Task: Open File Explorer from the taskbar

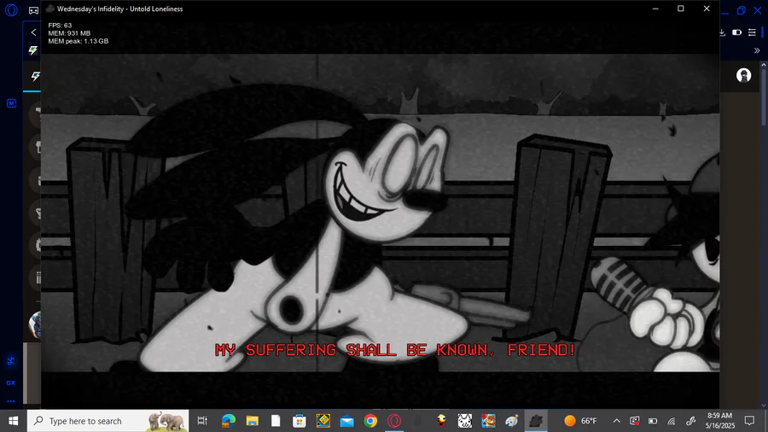Action: click(x=253, y=421)
